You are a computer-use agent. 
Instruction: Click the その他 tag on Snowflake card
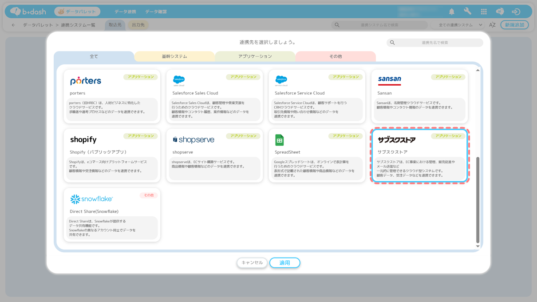pos(149,195)
